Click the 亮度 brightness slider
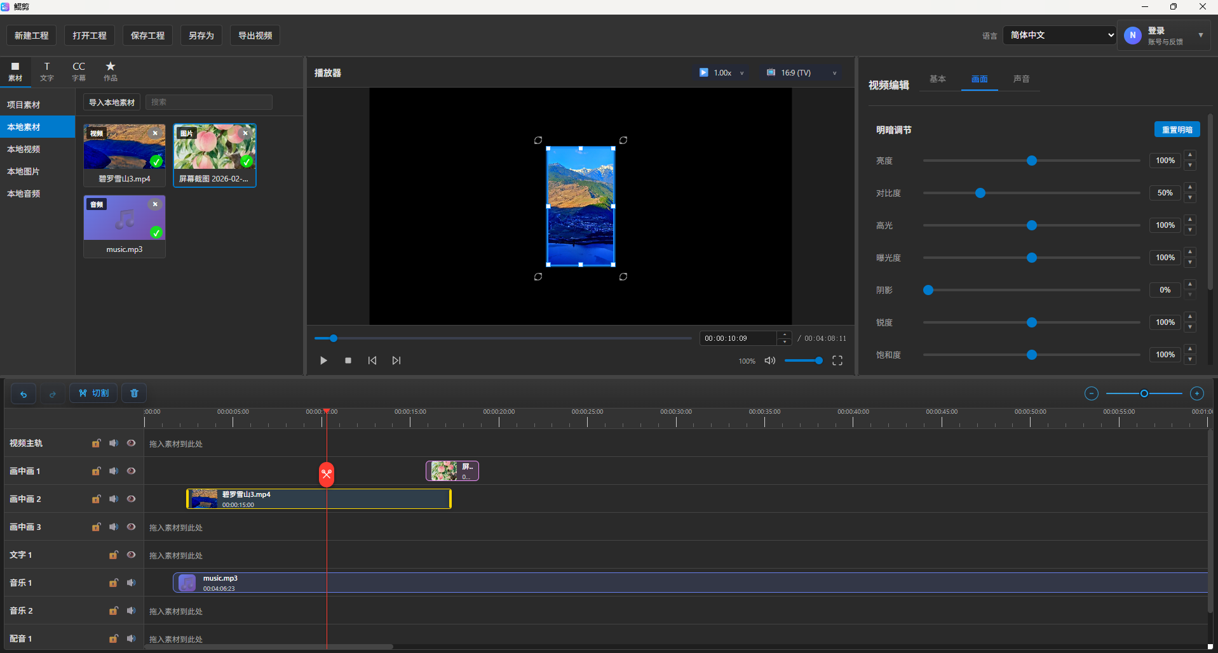Viewport: 1218px width, 653px height. pos(1032,161)
